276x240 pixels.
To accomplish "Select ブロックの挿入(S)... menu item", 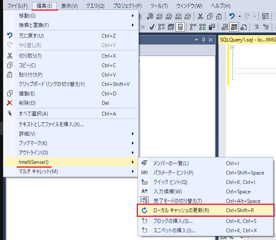I will click(206, 221).
